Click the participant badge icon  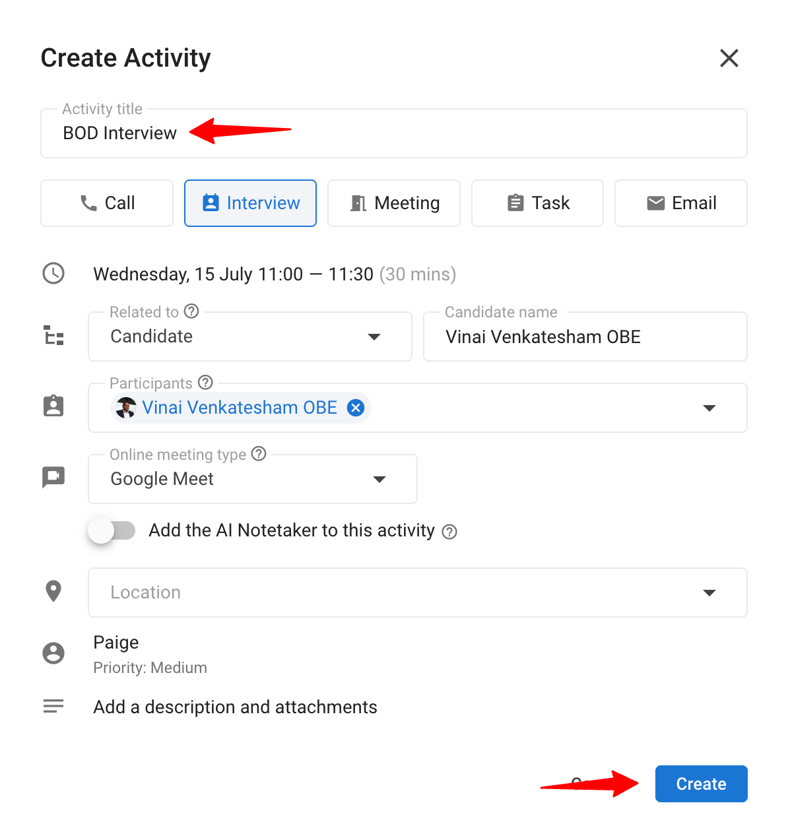coord(53,406)
